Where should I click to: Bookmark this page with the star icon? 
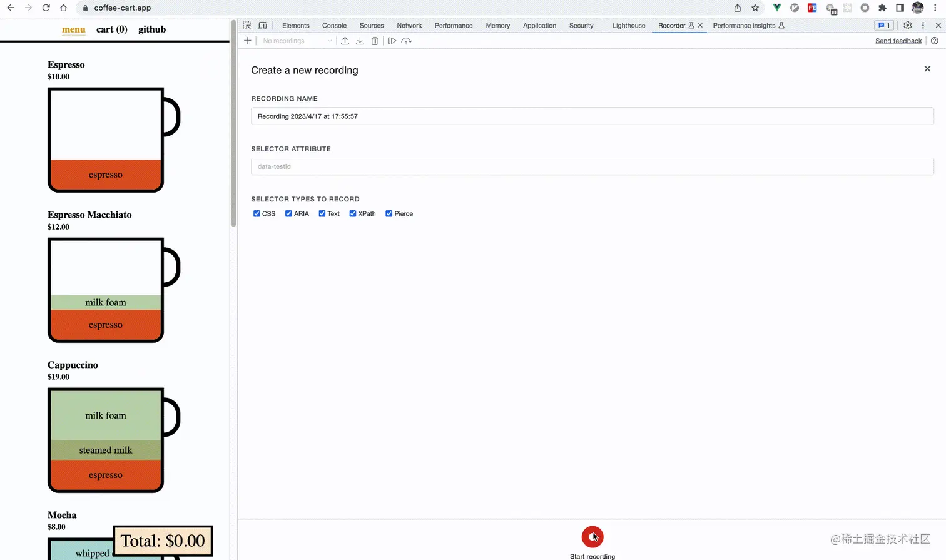[755, 8]
